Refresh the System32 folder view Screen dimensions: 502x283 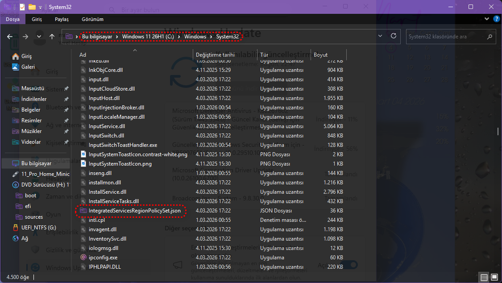pyautogui.click(x=394, y=36)
